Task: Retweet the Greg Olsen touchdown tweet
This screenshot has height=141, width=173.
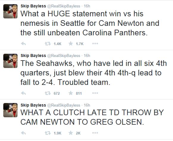Action: pos(48,133)
